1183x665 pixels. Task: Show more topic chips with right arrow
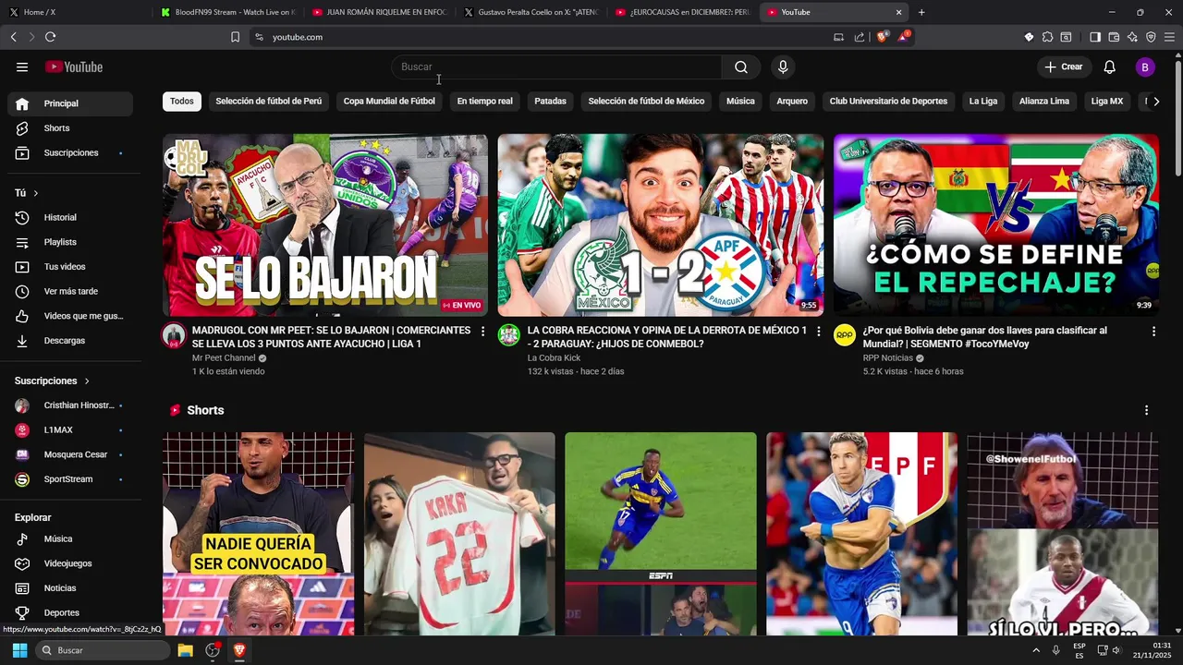1155,102
